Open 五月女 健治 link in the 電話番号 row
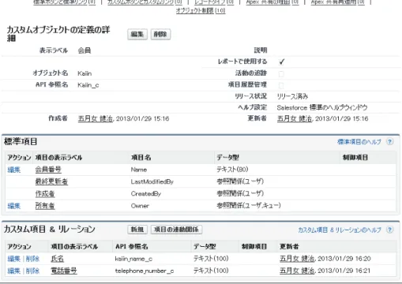The image size is (402, 284). coord(297,271)
